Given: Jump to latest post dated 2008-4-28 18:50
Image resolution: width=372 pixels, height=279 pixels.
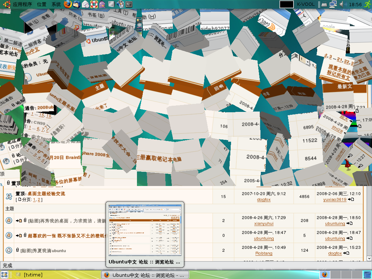Looking at the screenshot, I should coord(349,223).
